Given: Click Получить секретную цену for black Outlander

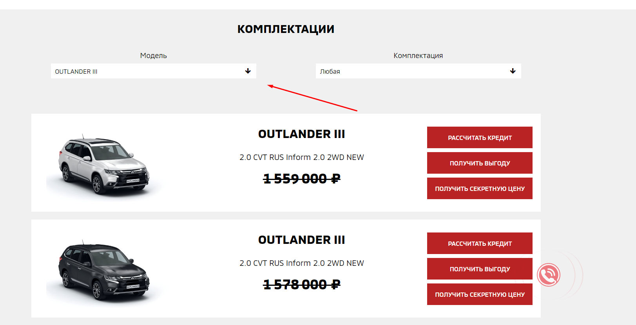Looking at the screenshot, I should tap(480, 294).
